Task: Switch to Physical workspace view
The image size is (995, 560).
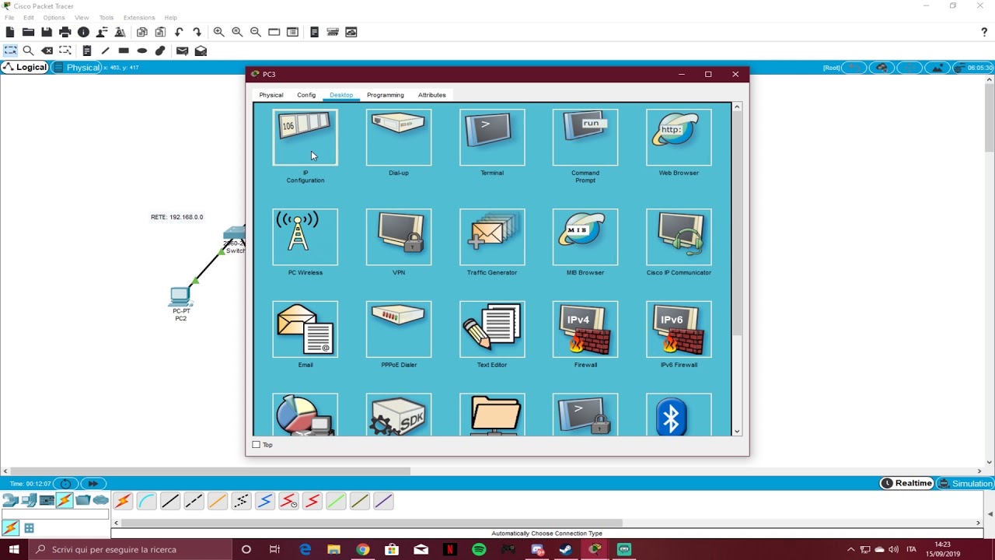Action: coord(77,68)
